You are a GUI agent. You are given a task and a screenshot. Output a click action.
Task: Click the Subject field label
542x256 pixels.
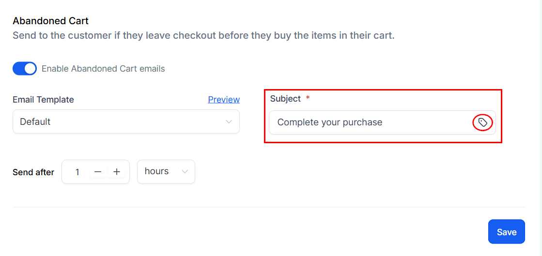point(285,99)
